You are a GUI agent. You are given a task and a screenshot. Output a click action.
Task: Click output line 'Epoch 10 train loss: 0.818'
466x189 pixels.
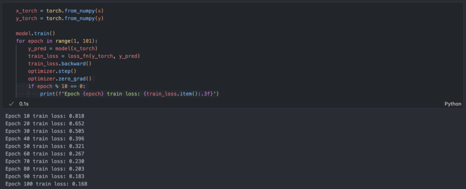(45, 116)
